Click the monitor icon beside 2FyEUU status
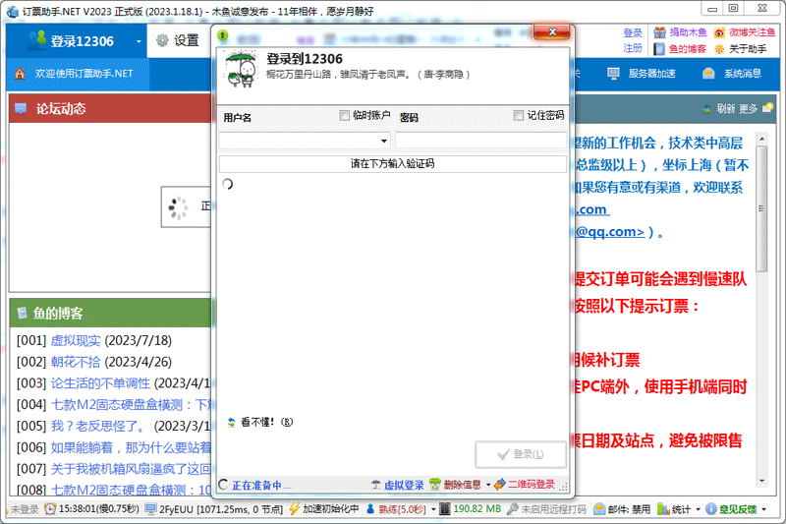Screen dimensions: 786x524 [x=150, y=509]
